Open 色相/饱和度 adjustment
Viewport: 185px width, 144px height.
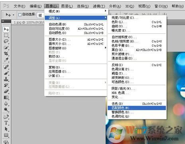137,41
